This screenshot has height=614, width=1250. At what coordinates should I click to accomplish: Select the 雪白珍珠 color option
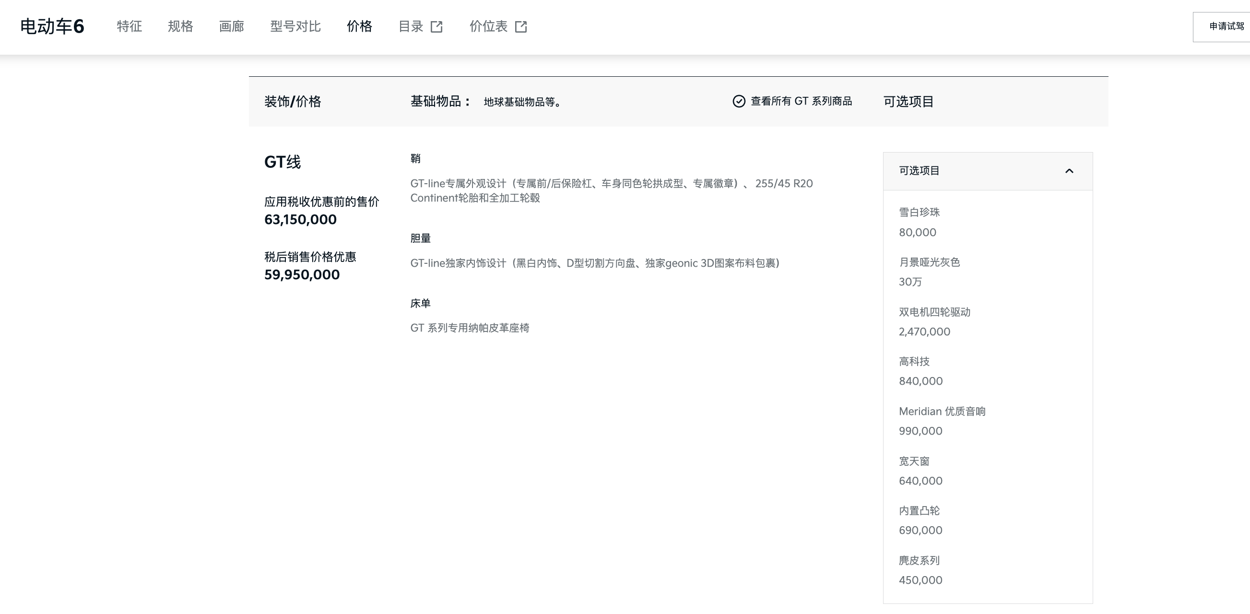(919, 213)
